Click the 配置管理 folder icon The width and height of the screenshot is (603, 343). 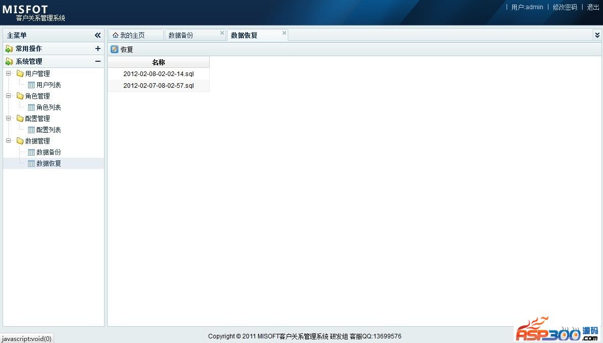[x=20, y=118]
